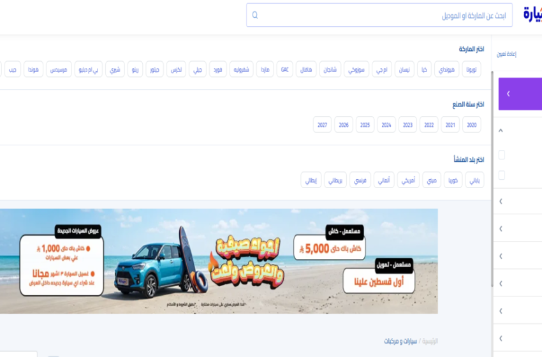Click the search magnifier icon
Image resolution: width=542 pixels, height=357 pixels.
click(x=255, y=15)
